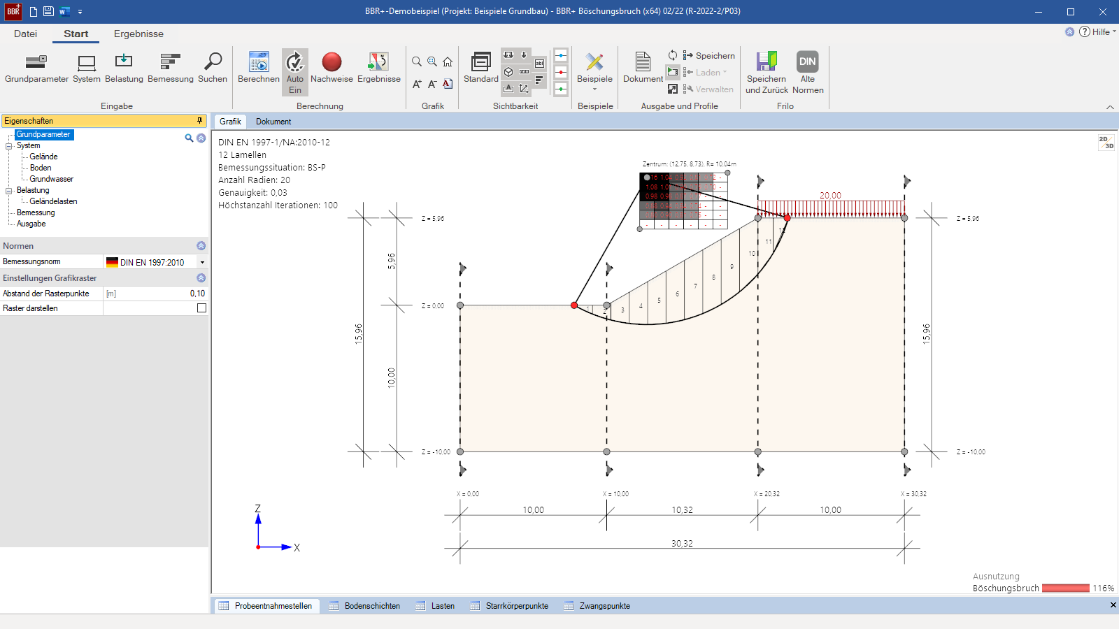Click the Suchen magnifier tool
1119x629 pixels.
pyautogui.click(x=213, y=68)
